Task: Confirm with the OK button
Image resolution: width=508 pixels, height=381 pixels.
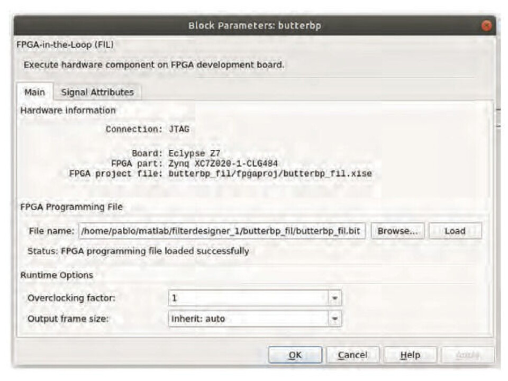Action: coord(295,355)
